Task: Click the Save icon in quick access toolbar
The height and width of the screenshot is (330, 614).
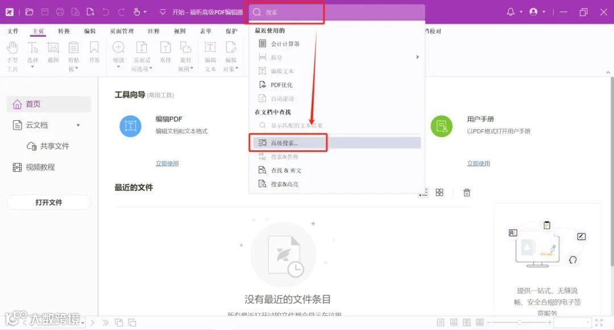Action: (x=45, y=12)
